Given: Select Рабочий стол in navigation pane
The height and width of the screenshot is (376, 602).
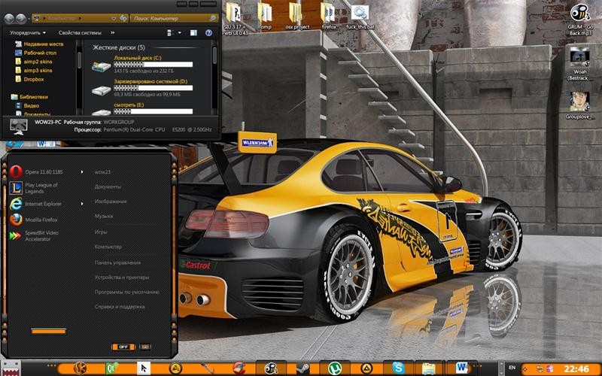Looking at the screenshot, I should [x=35, y=53].
